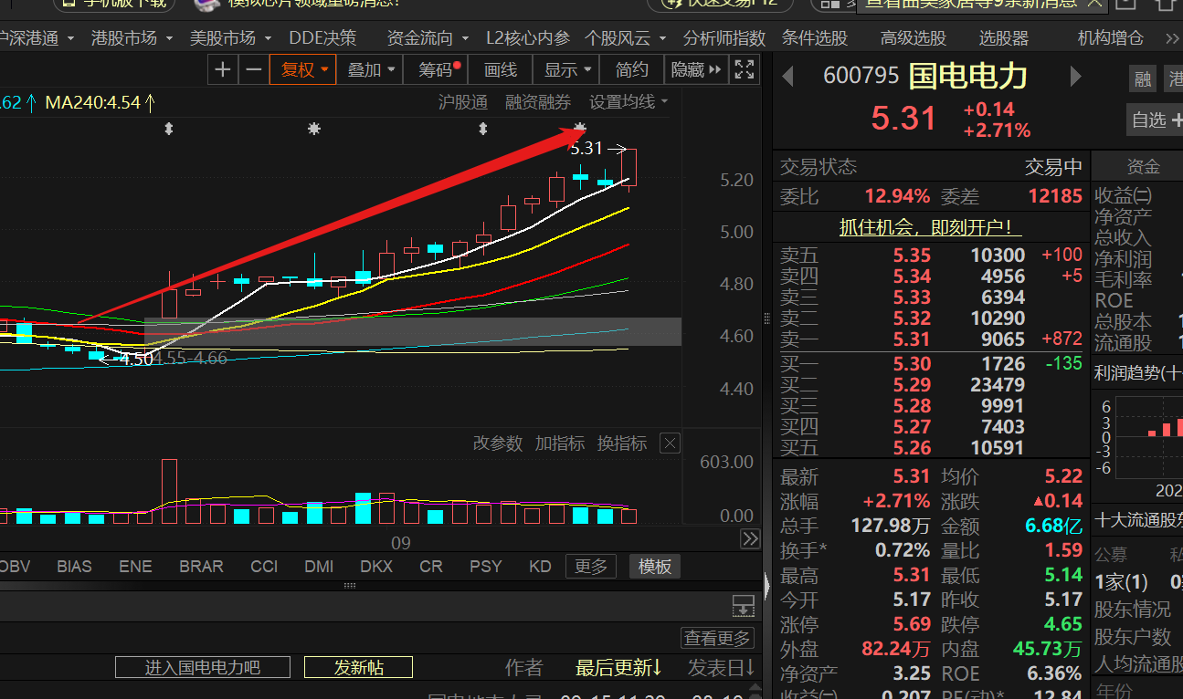Click 改参数 to change parameters
The image size is (1183, 699).
click(498, 443)
